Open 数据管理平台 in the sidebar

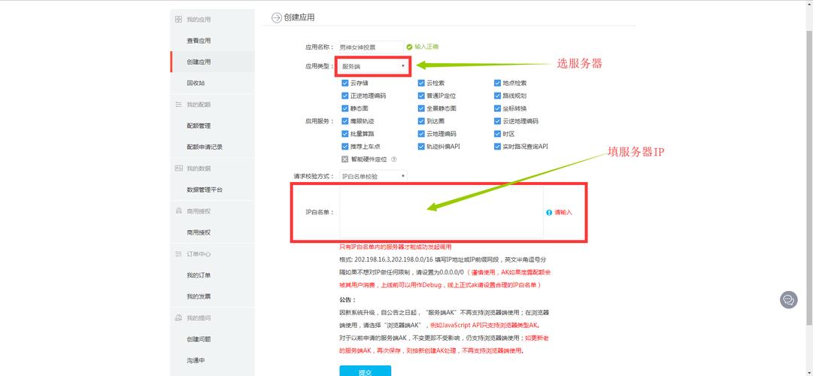[205, 190]
